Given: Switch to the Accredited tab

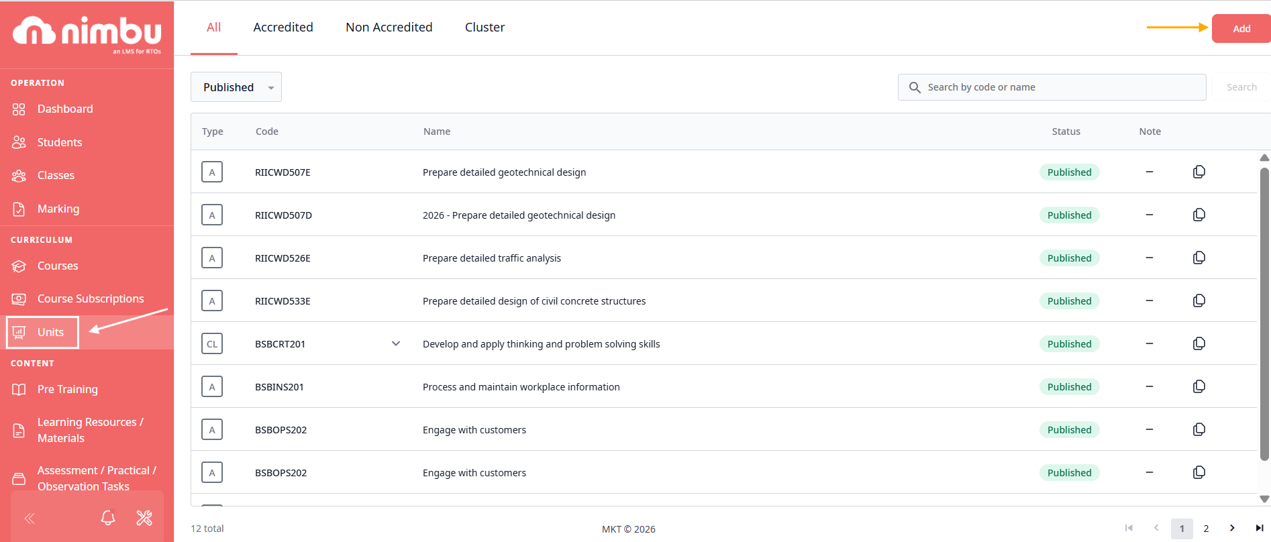Looking at the screenshot, I should point(283,28).
